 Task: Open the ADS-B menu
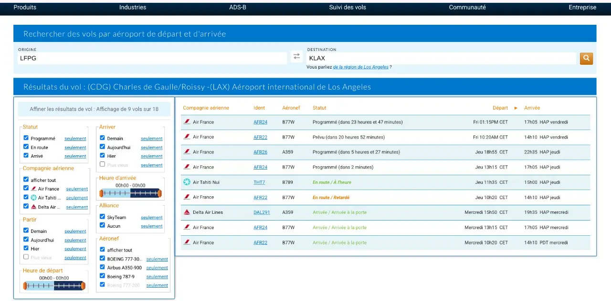[238, 7]
